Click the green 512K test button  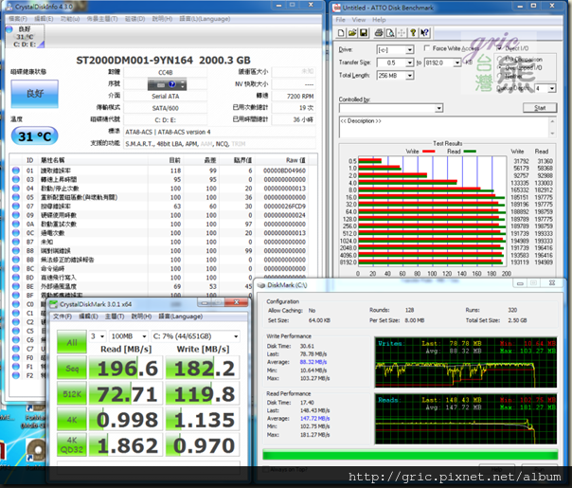72,394
